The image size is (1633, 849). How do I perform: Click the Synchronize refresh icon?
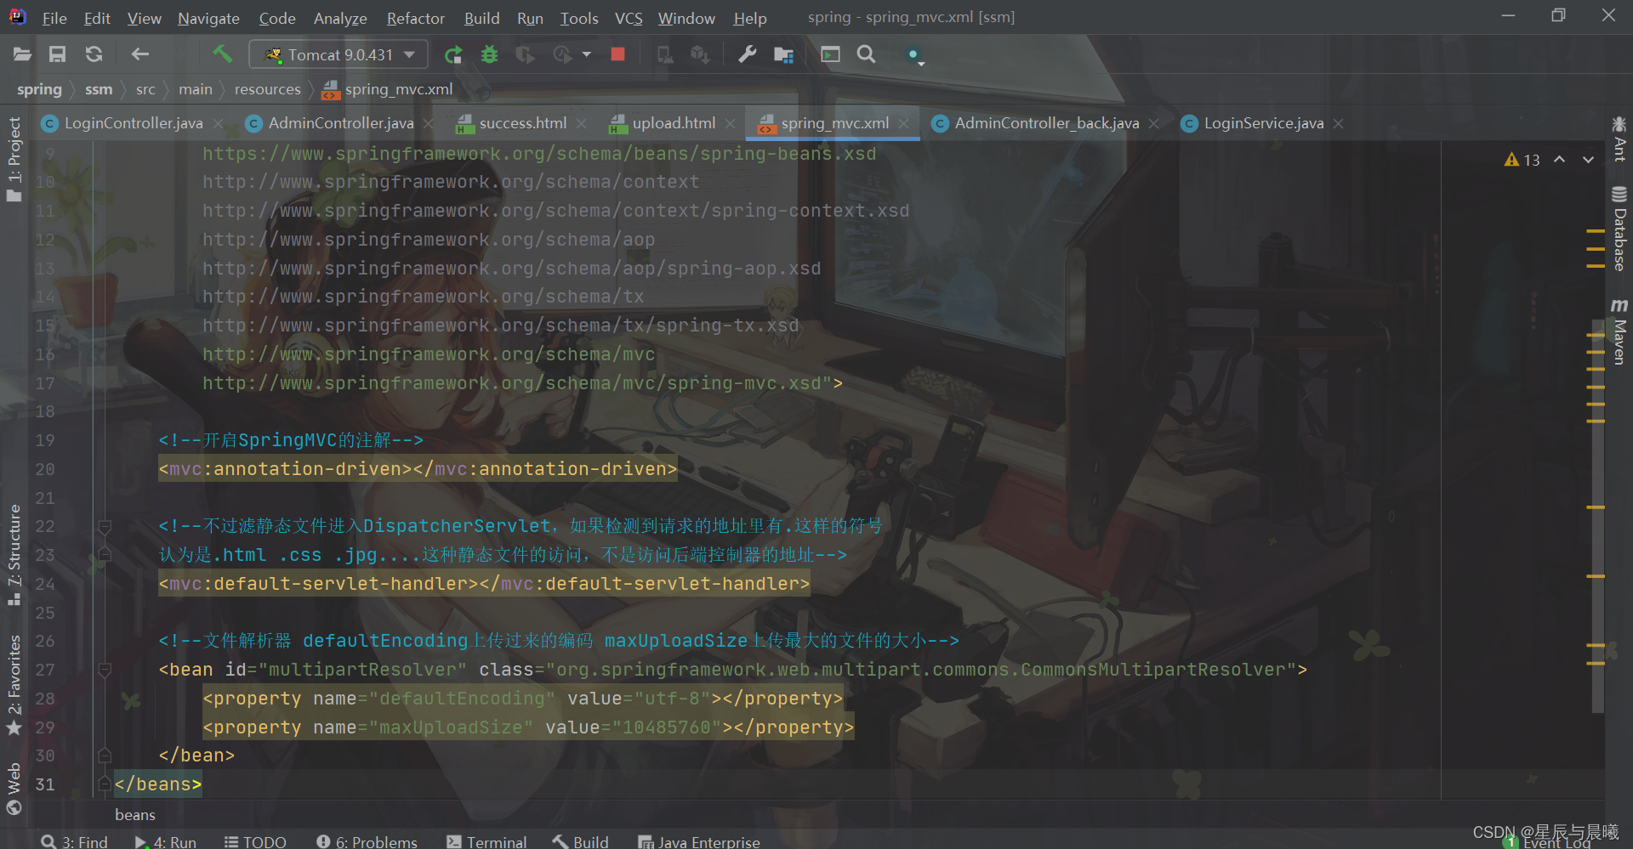[x=94, y=54]
